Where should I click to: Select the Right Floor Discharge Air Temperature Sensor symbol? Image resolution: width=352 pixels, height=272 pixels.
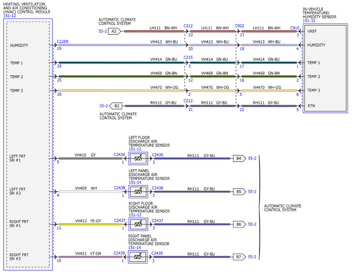(x=138, y=224)
